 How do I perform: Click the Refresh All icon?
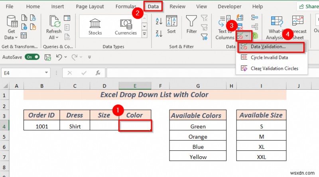click(53, 22)
